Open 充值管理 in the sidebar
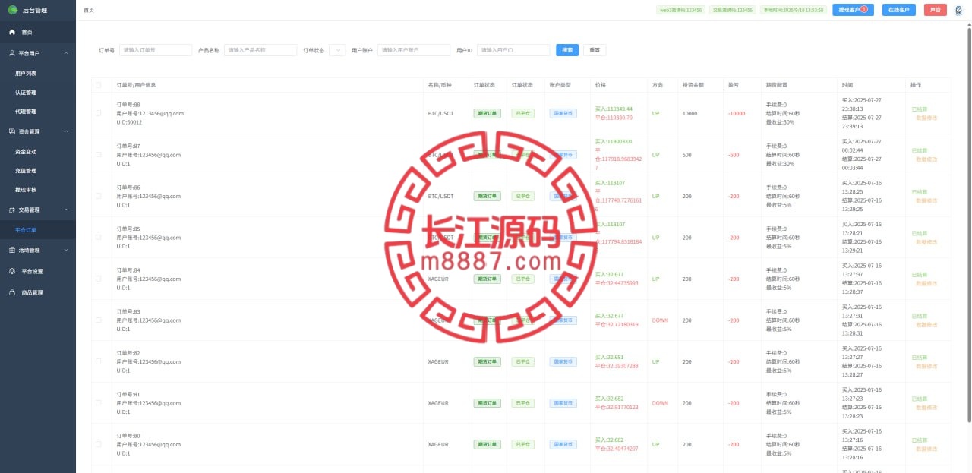 26,171
